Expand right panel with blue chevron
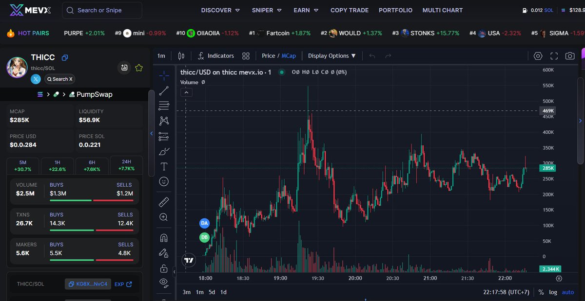The height and width of the screenshot is (301, 585). [x=580, y=121]
